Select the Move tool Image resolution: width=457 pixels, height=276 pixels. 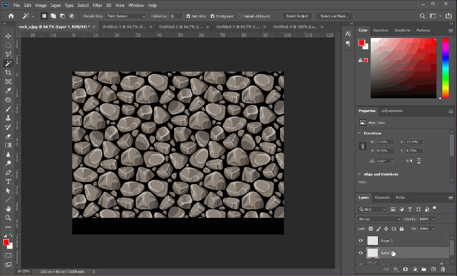point(8,36)
